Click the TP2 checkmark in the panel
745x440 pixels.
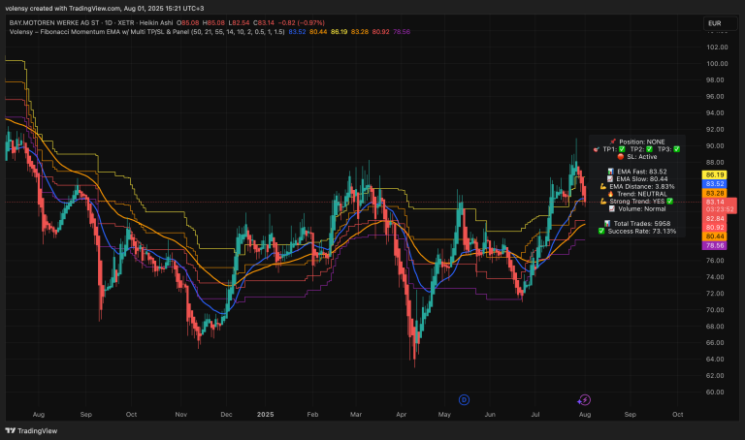pyautogui.click(x=649, y=149)
